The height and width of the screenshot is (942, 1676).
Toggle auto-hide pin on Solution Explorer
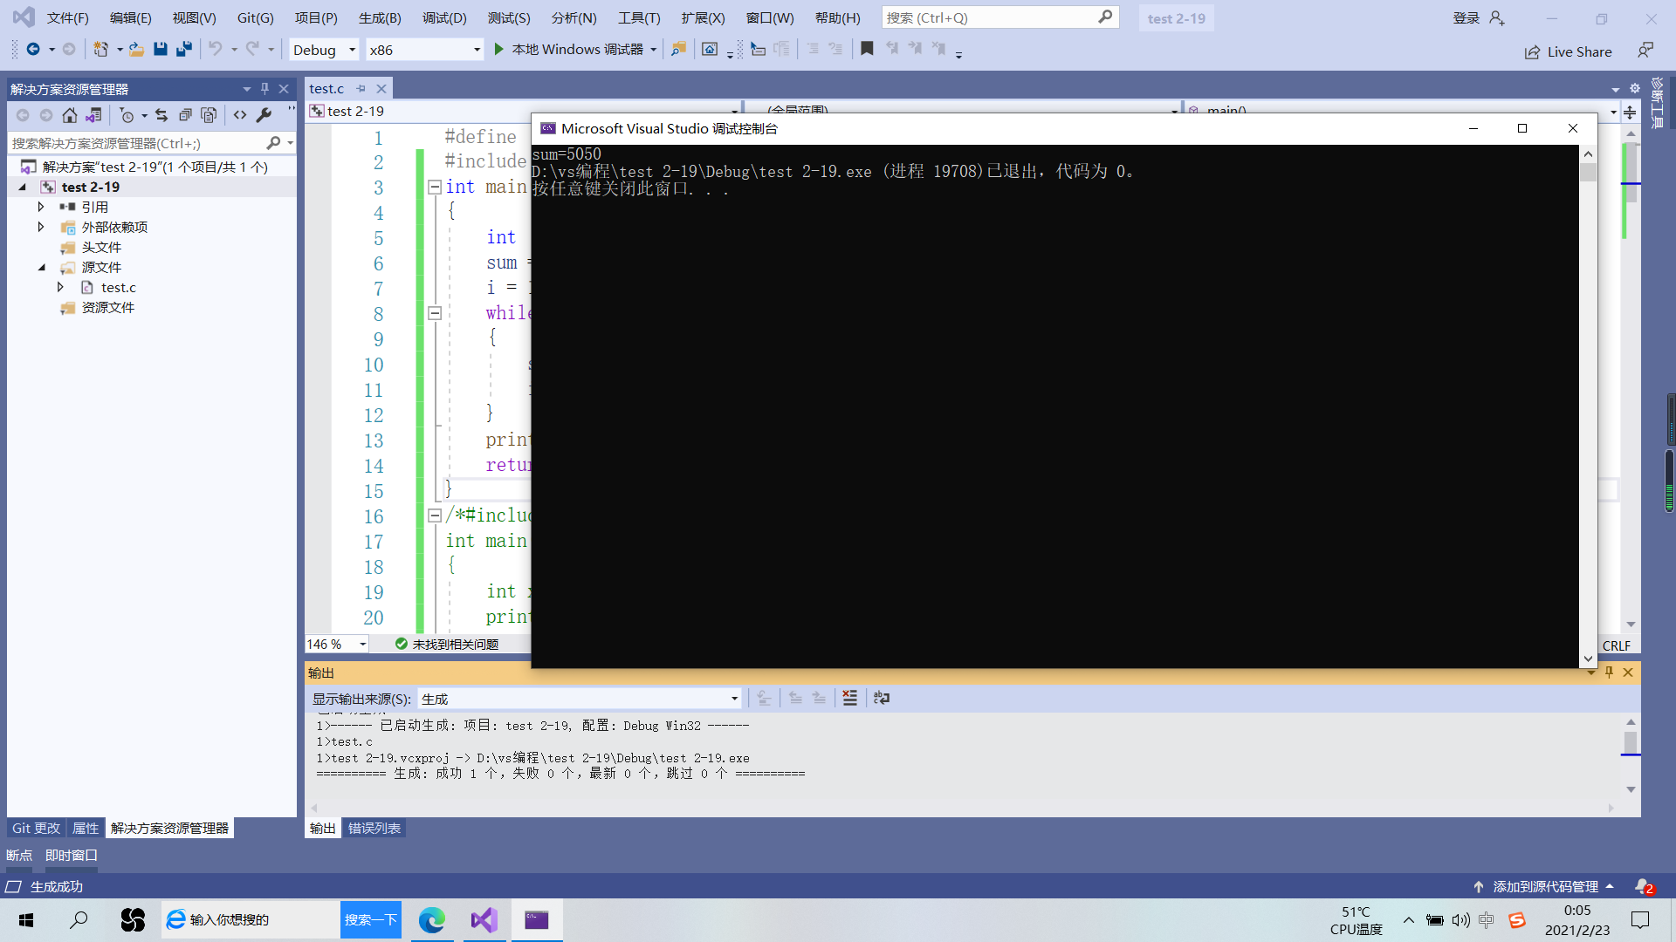(264, 89)
